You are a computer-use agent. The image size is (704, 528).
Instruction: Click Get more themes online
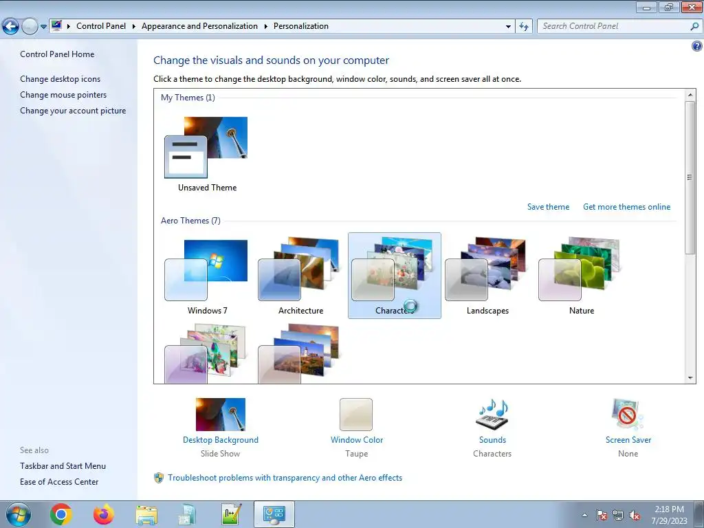(x=626, y=207)
